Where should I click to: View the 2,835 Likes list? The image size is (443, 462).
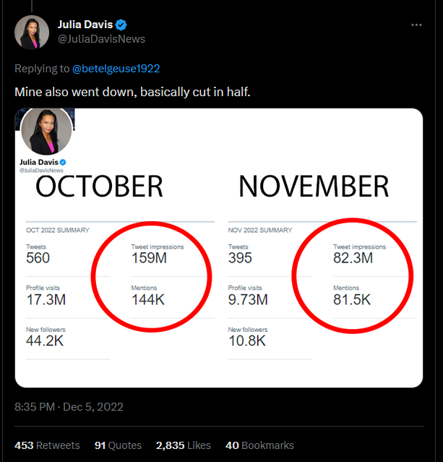[x=184, y=445]
